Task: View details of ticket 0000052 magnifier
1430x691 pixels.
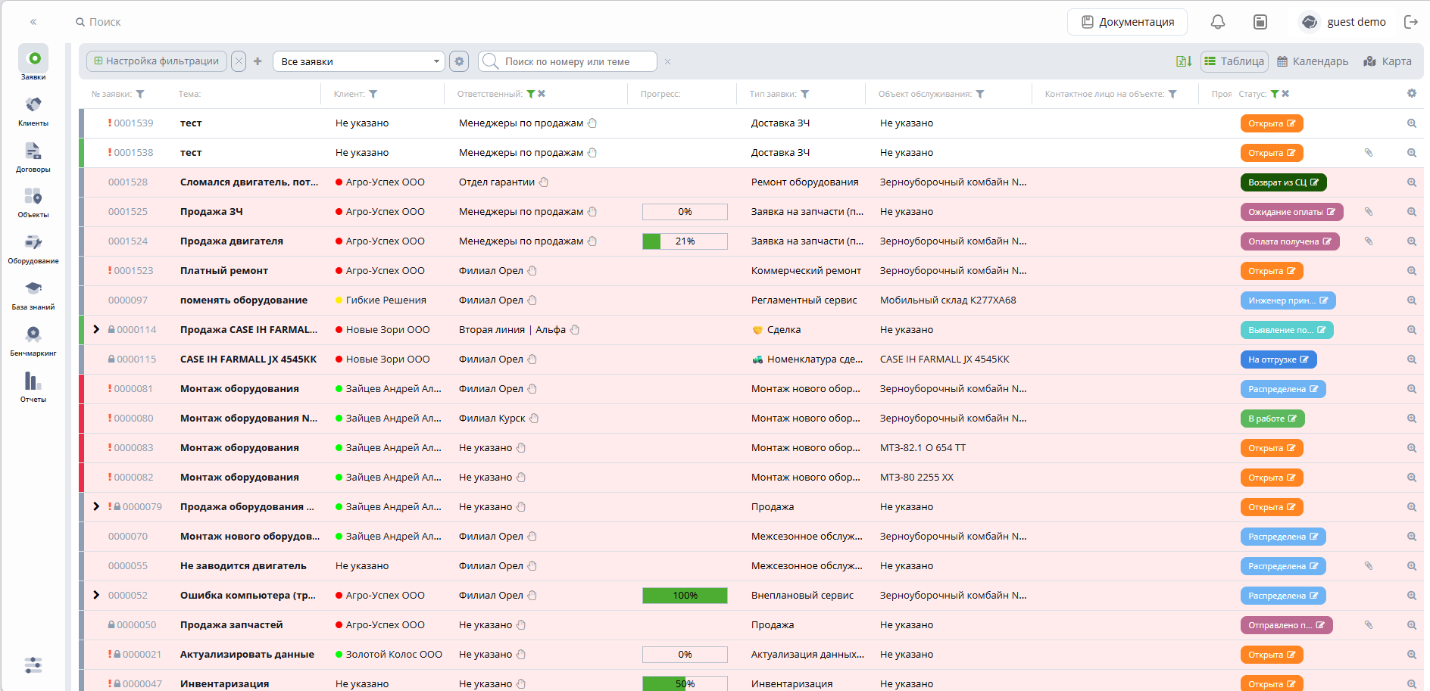Action: click(1412, 596)
